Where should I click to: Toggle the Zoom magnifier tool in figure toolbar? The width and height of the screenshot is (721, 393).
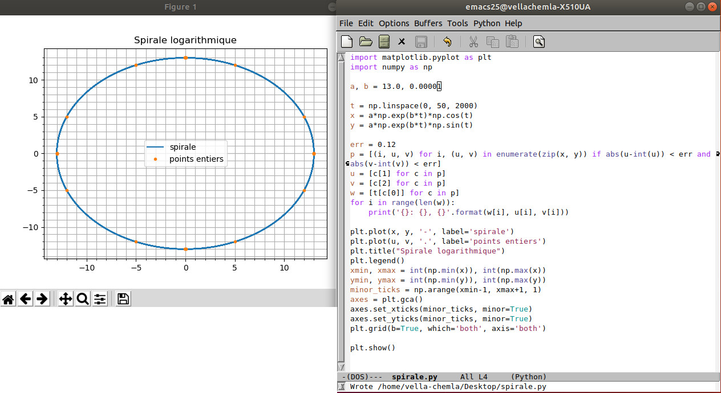tap(83, 299)
